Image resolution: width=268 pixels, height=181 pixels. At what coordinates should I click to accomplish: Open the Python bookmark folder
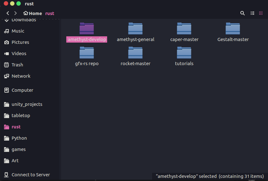(19, 138)
